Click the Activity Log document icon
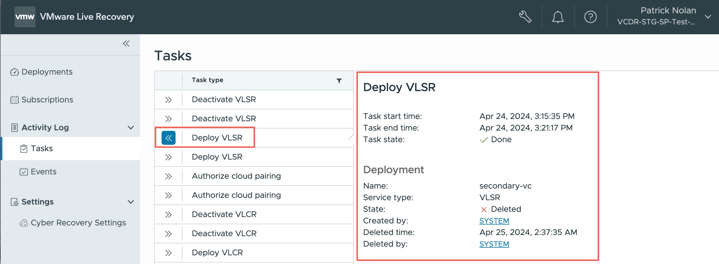This screenshot has width=719, height=264. pyautogui.click(x=15, y=128)
